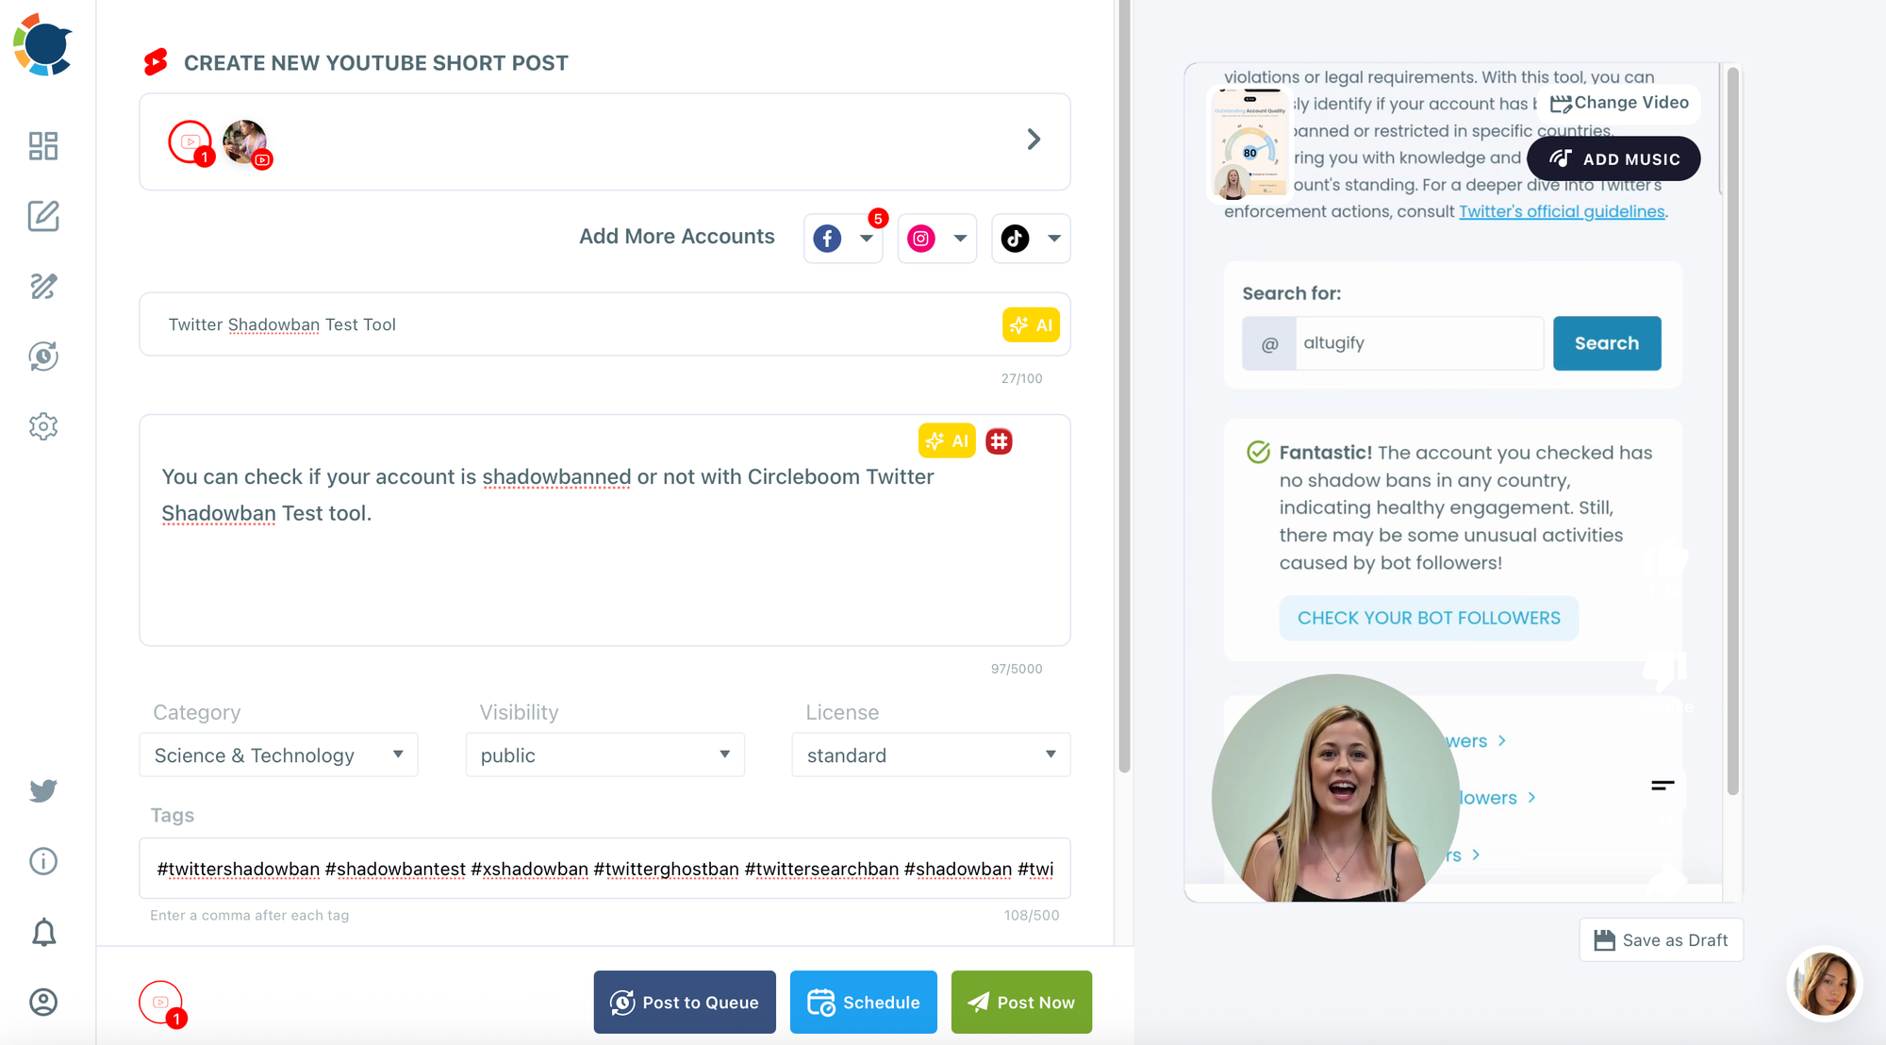Open the Visibility dropdown set to public
This screenshot has width=1886, height=1045.
click(604, 755)
